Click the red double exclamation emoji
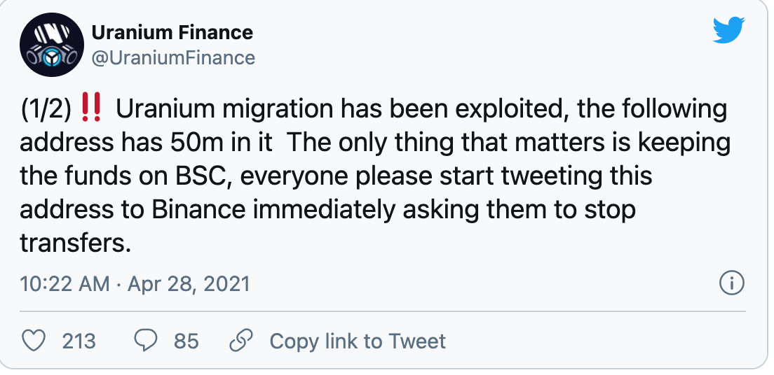Viewport: 774px width, 375px height. (x=91, y=110)
